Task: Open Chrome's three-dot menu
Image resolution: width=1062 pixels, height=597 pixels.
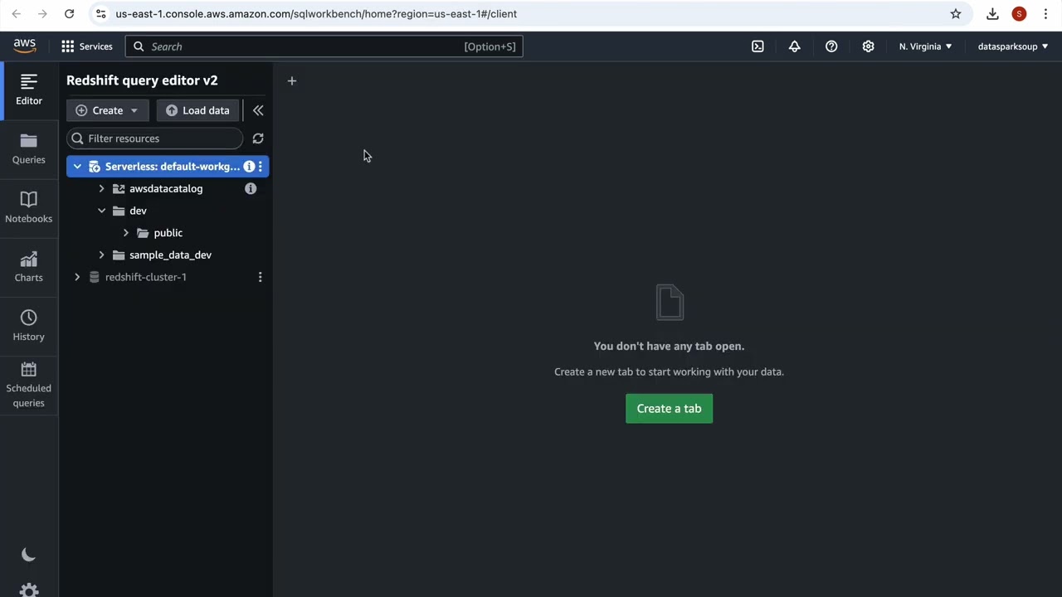Action: click(1045, 13)
